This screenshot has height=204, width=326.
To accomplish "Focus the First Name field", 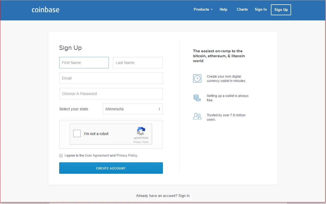I will pos(84,63).
